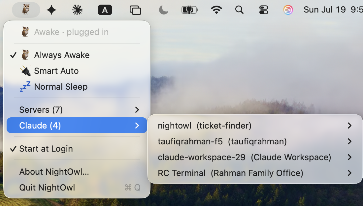Select the Normal Sleep mode
Viewport: 363px width, 206px height.
coord(77,87)
